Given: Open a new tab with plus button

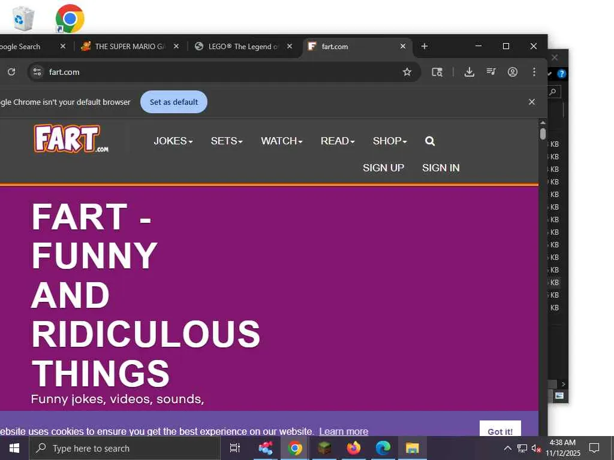Looking at the screenshot, I should tap(425, 46).
